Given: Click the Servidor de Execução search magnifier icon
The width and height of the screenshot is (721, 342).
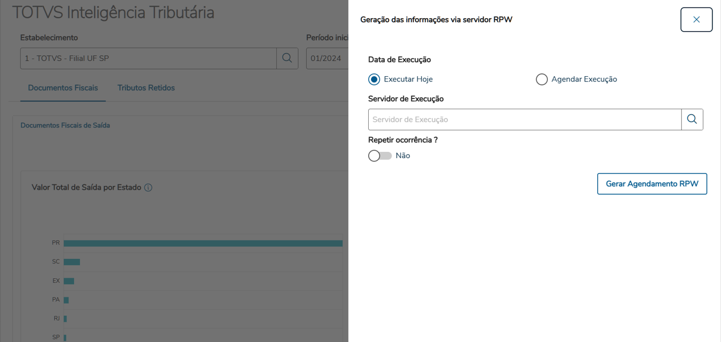Looking at the screenshot, I should coord(692,120).
